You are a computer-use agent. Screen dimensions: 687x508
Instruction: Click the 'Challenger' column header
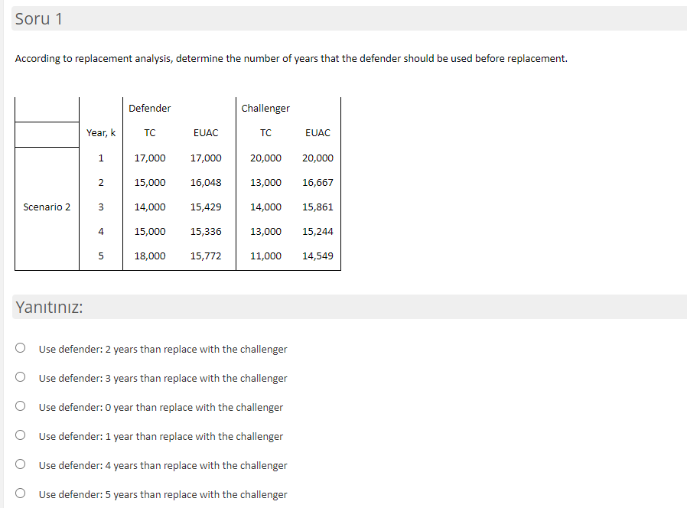265,108
